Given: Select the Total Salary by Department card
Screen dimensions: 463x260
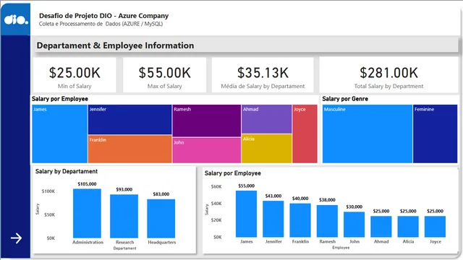Looking at the screenshot, I should [388, 75].
